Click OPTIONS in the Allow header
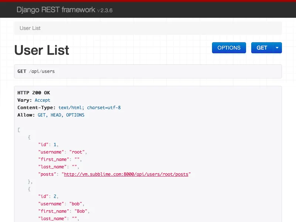This screenshot has width=296, height=222. click(75, 115)
